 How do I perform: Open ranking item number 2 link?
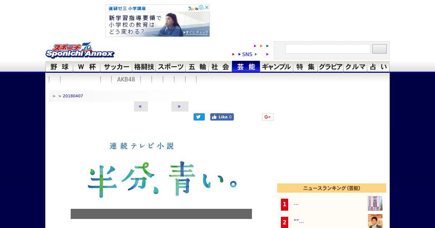[299, 221]
